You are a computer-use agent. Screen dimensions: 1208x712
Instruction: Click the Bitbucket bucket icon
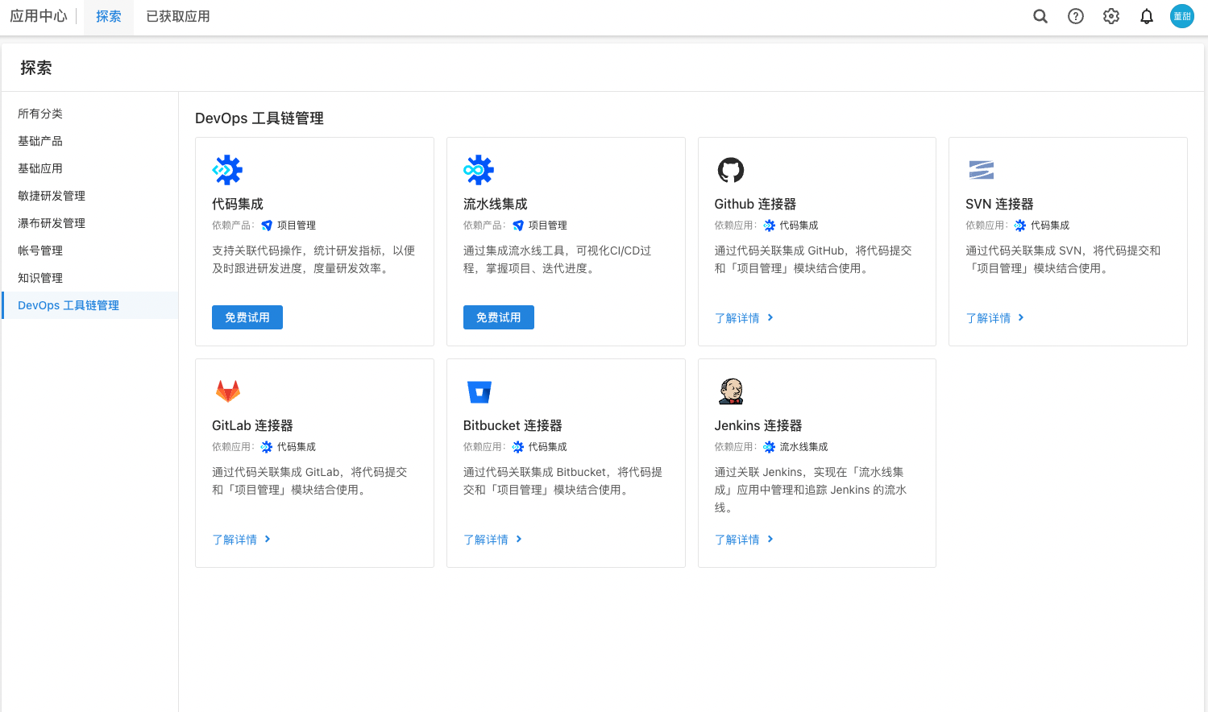tap(479, 391)
